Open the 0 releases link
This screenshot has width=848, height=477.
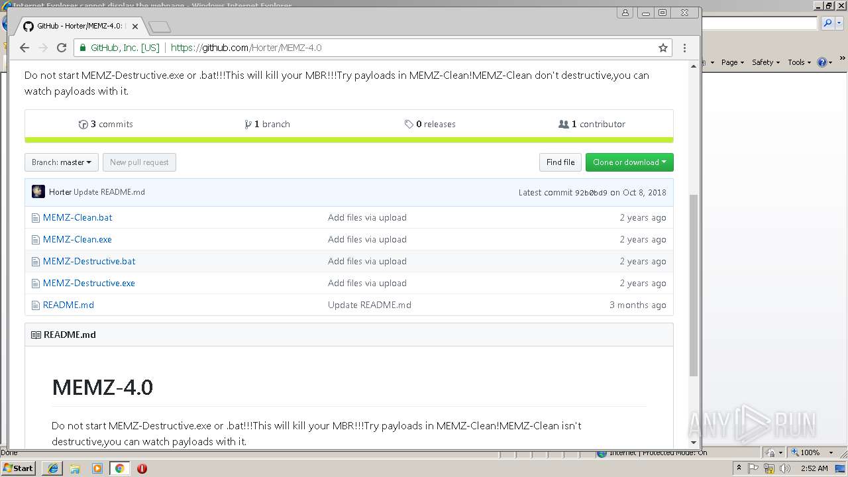point(430,124)
